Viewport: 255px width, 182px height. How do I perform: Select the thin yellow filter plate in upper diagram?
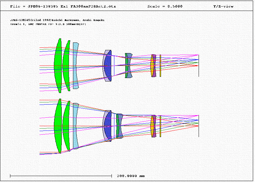click(160, 66)
